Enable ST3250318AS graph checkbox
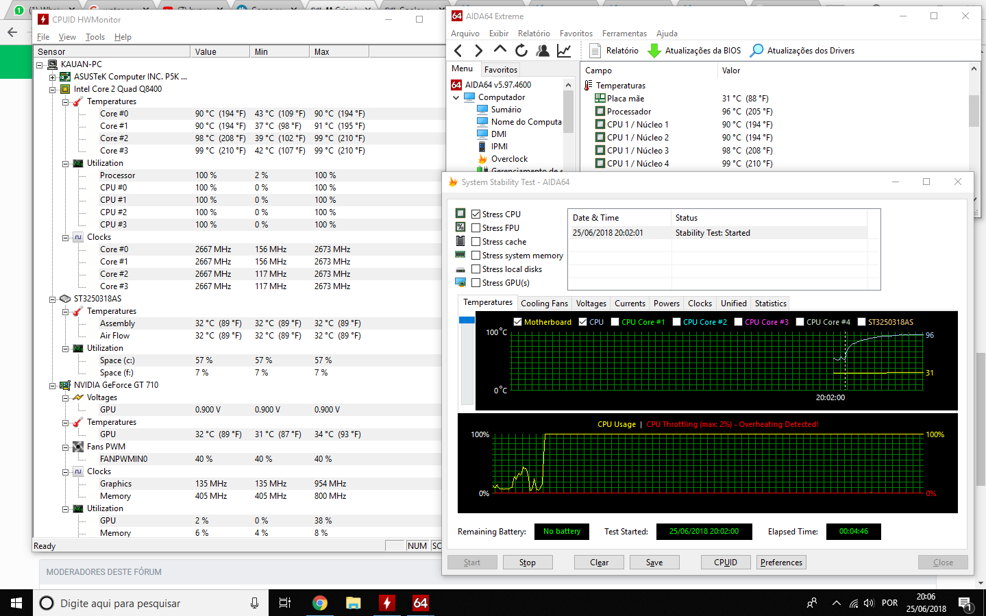986x616 pixels. click(x=861, y=321)
